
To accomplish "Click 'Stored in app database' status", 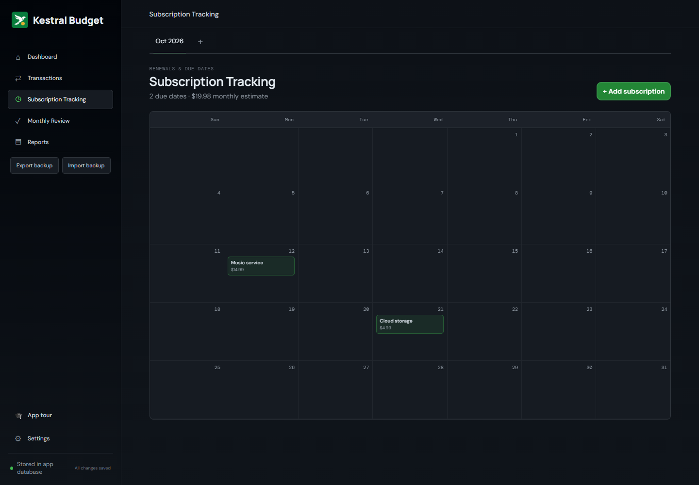I will pyautogui.click(x=35, y=468).
